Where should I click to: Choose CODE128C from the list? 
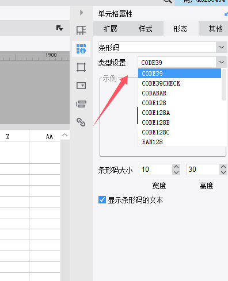click(x=180, y=132)
